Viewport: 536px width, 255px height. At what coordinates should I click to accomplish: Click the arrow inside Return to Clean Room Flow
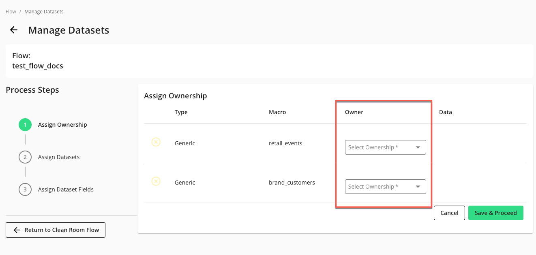point(16,230)
